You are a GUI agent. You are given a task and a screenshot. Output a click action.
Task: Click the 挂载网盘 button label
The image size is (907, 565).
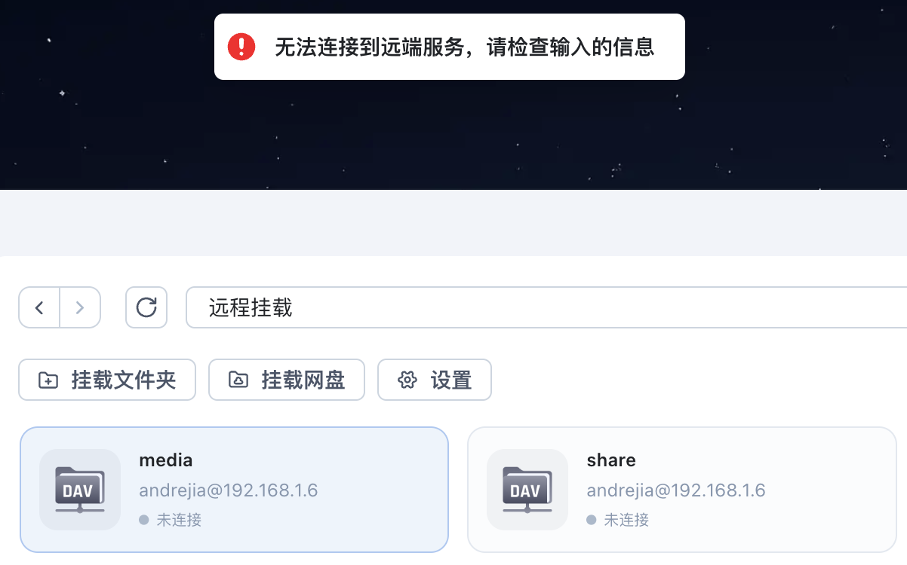point(303,380)
